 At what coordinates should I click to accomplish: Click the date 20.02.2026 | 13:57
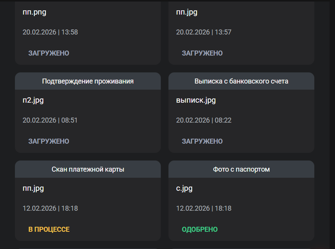[x=204, y=32]
